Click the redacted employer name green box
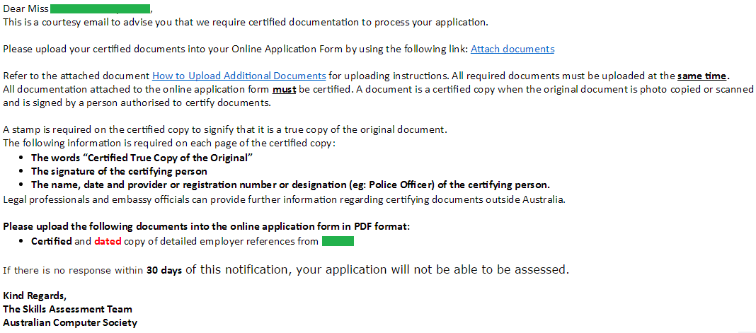This screenshot has width=756, height=333. pyautogui.click(x=337, y=241)
